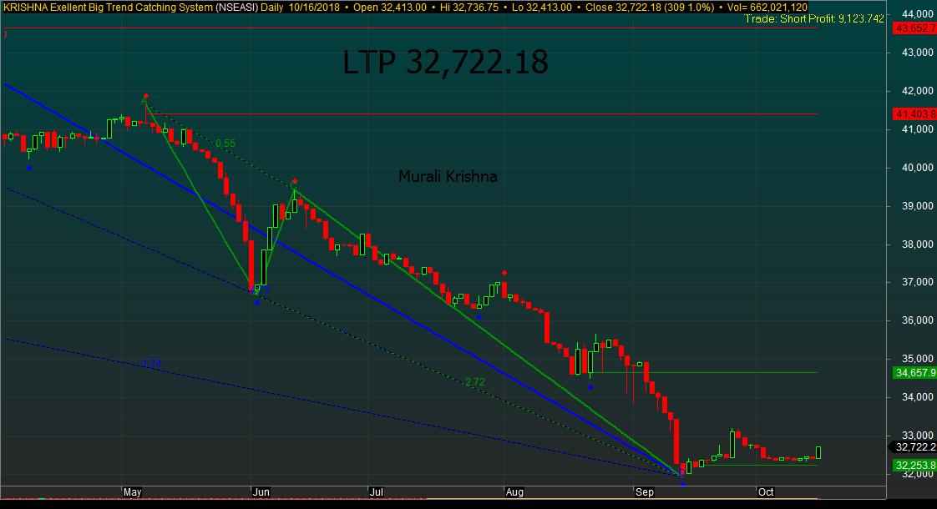Image resolution: width=937 pixels, height=509 pixels.
Task: Click the 40,000 price axis label
Action: (x=917, y=167)
